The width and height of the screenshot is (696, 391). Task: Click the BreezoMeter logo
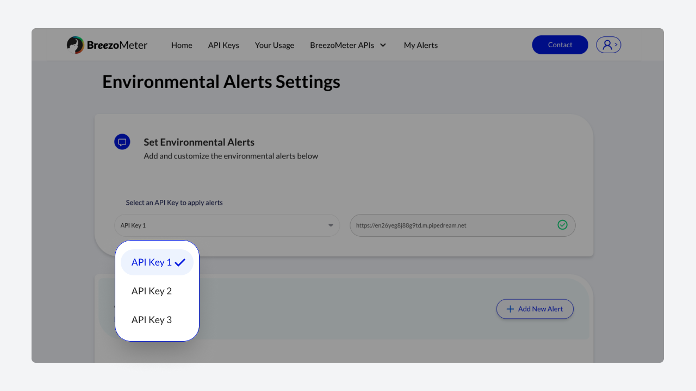(x=107, y=45)
